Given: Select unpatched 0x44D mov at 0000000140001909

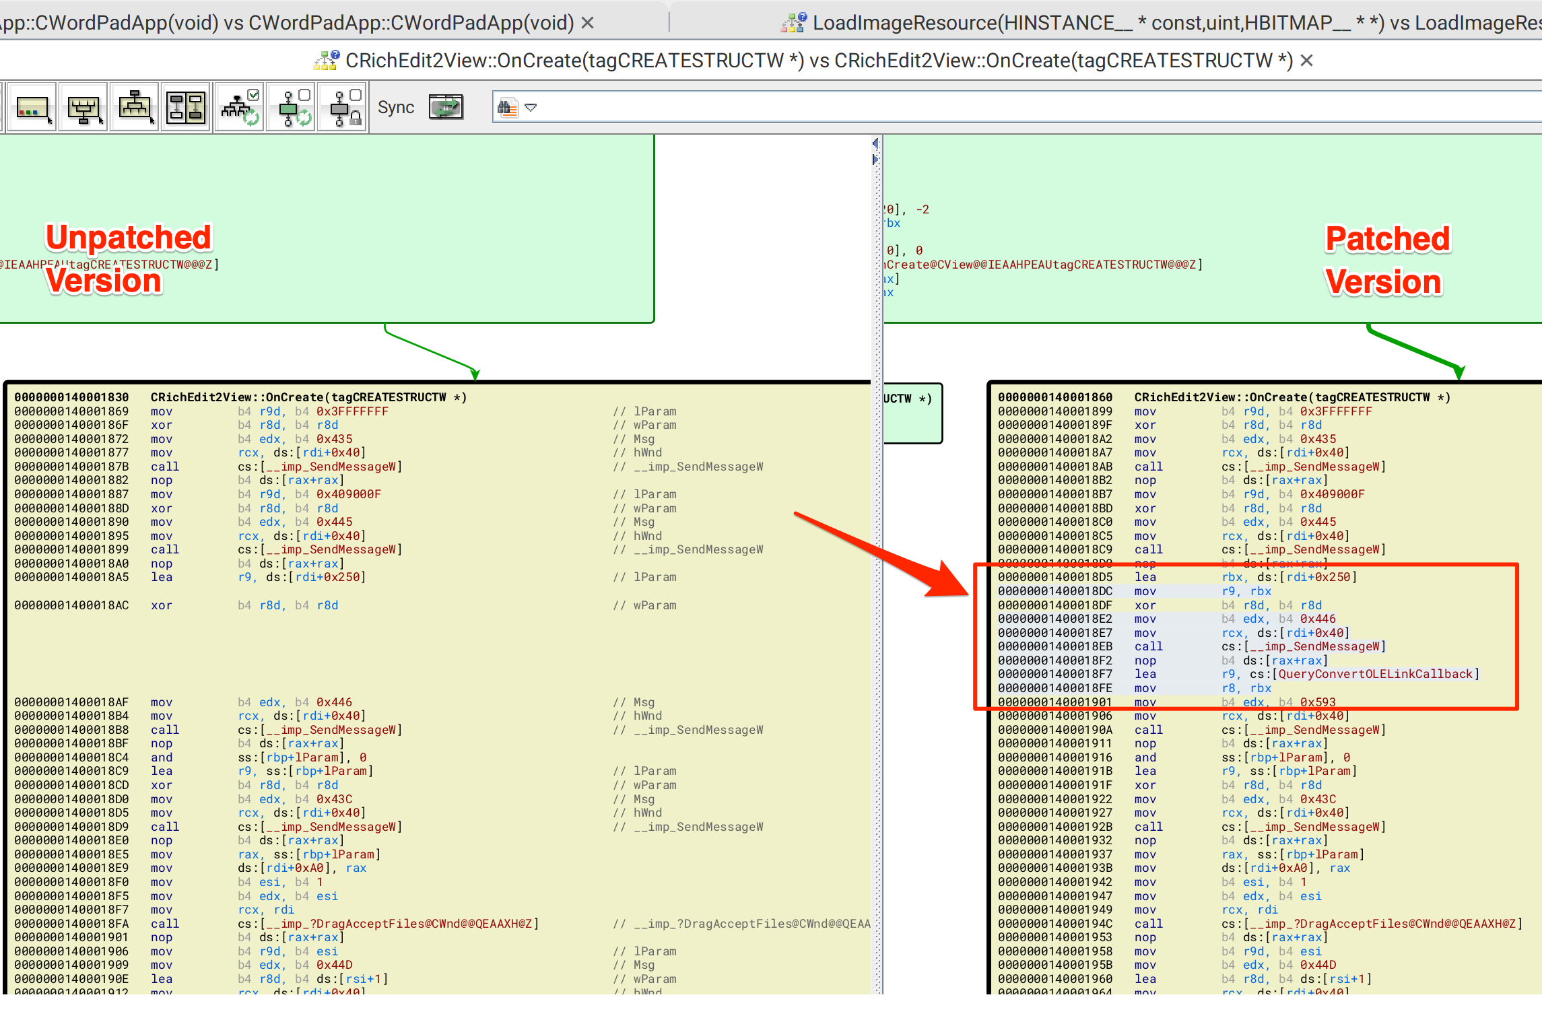Looking at the screenshot, I should pyautogui.click(x=183, y=965).
